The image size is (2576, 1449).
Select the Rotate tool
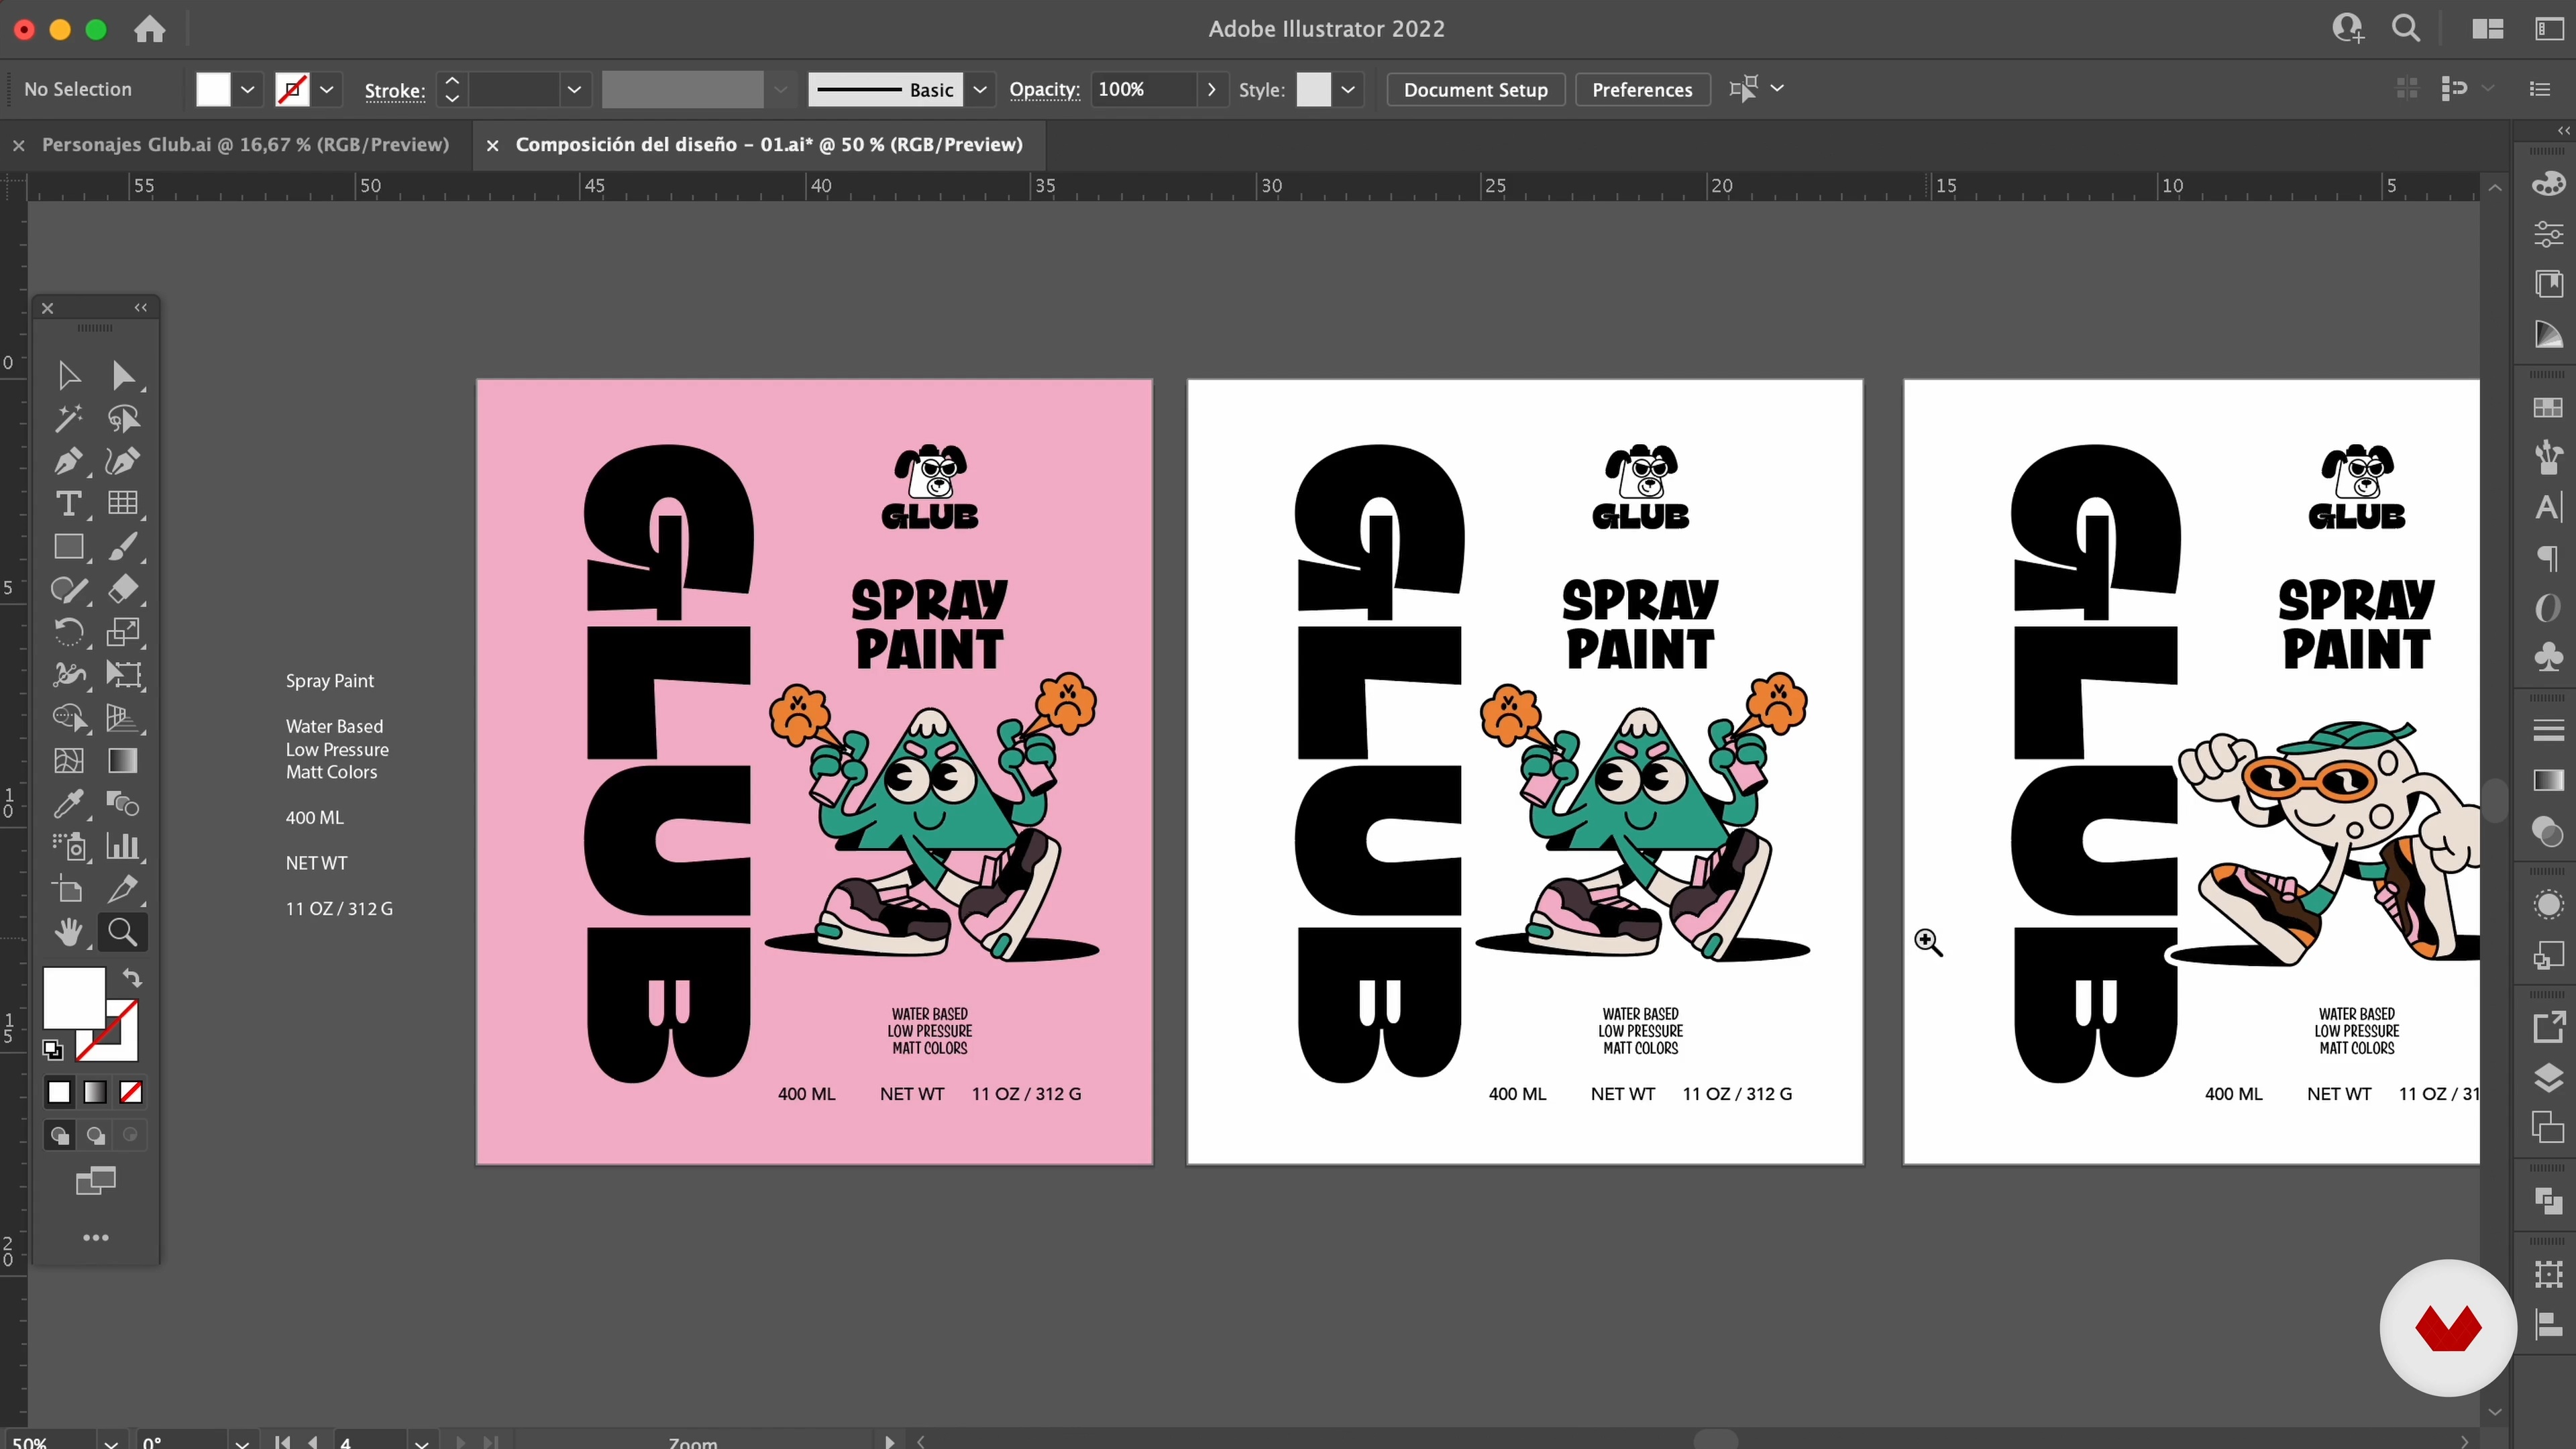68,632
